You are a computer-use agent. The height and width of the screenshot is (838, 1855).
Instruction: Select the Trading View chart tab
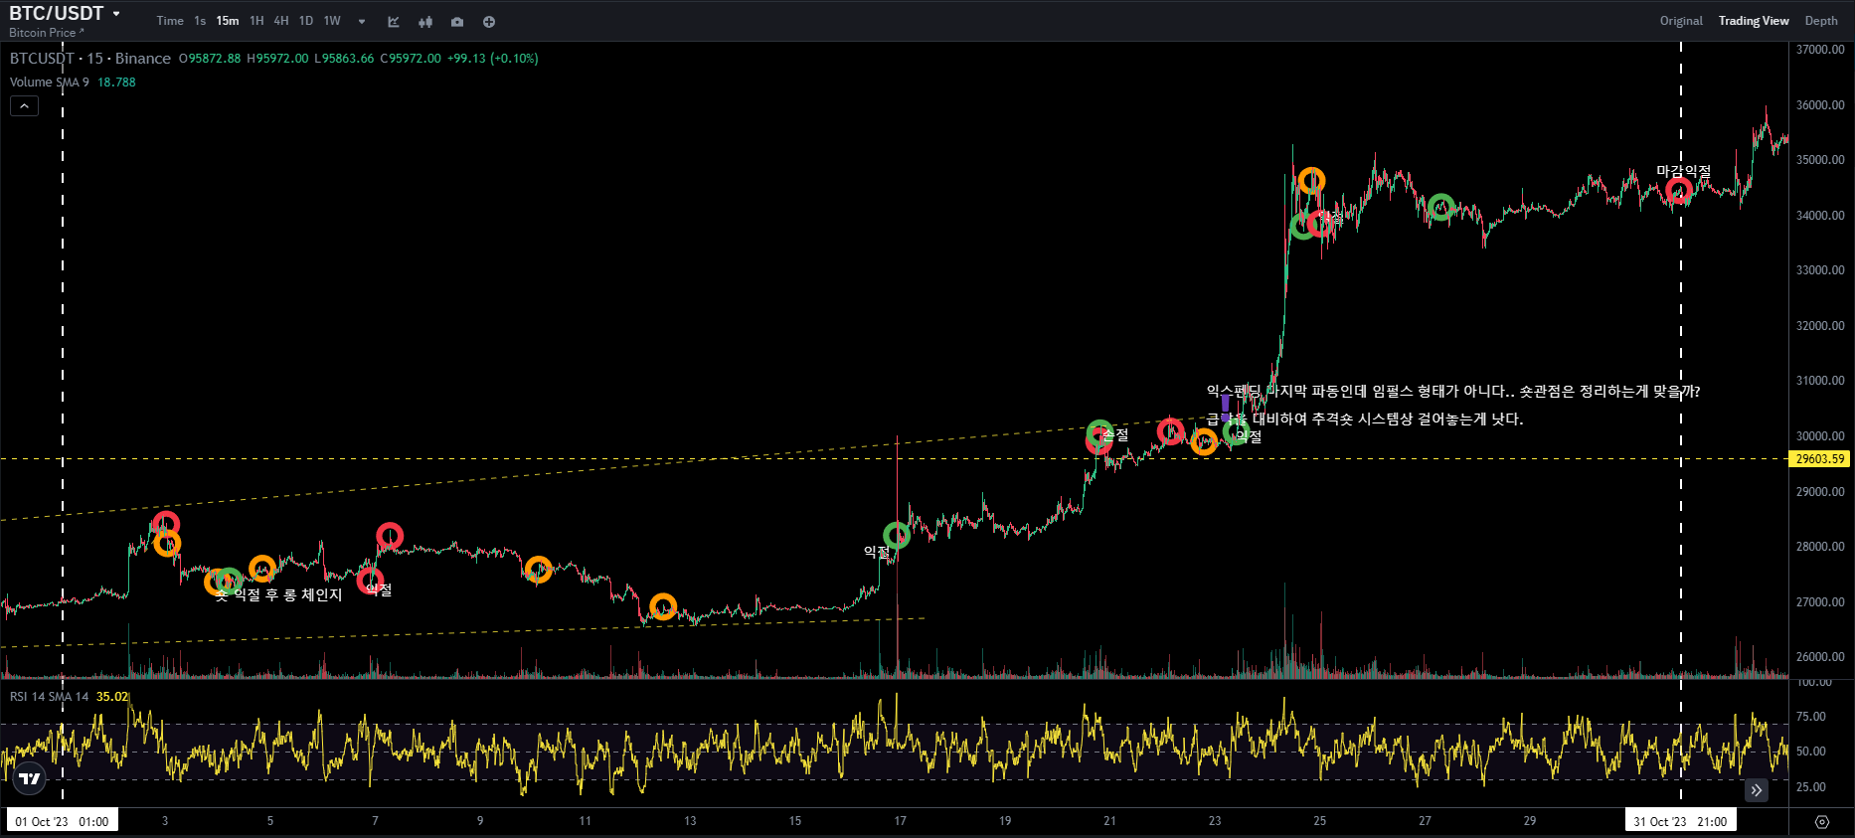coord(1754,21)
